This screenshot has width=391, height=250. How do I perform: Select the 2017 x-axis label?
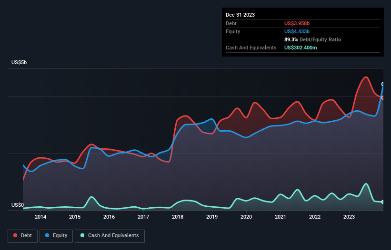(143, 217)
